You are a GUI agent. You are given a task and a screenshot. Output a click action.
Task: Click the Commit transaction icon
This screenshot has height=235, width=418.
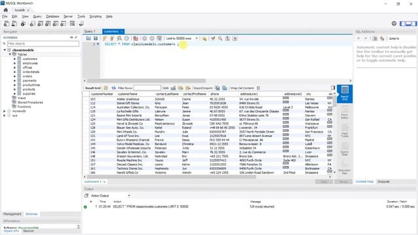[x=144, y=39]
